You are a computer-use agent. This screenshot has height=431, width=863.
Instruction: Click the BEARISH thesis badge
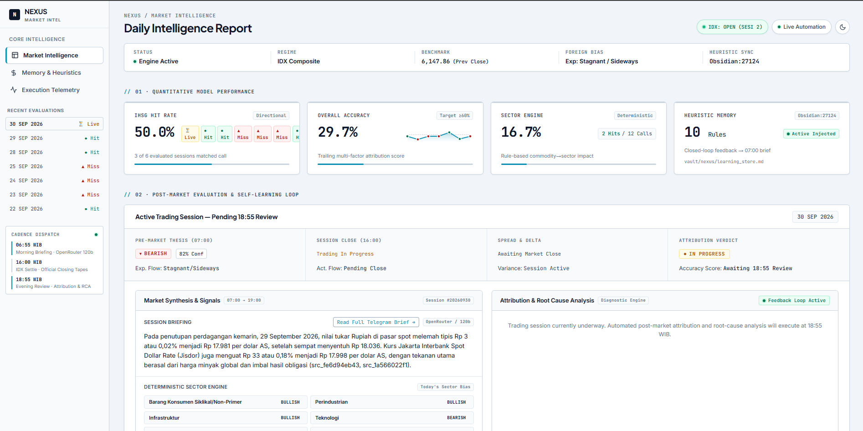coord(153,254)
